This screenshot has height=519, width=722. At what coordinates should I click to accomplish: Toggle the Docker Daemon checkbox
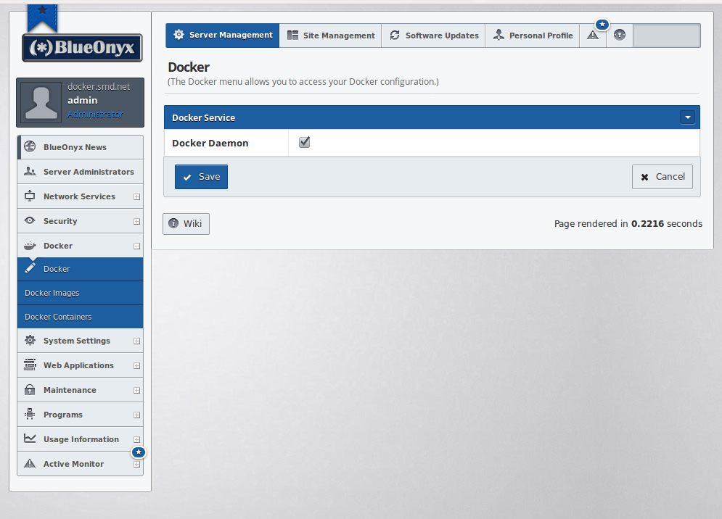pos(304,142)
